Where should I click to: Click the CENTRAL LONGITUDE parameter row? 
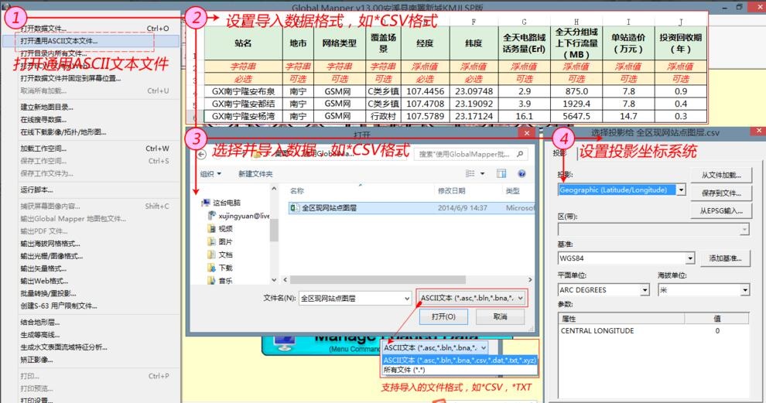653,331
